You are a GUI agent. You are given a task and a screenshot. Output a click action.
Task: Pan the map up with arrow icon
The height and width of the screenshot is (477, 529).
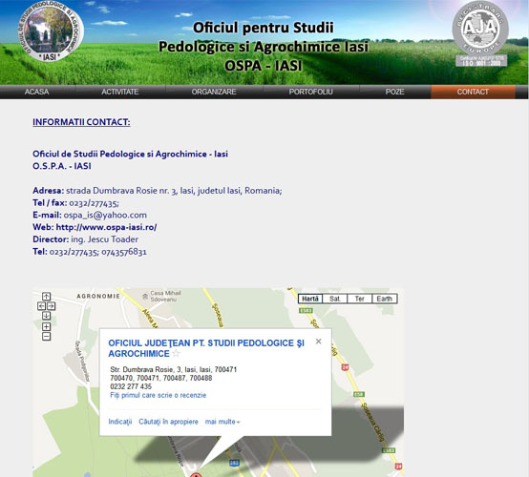46,296
